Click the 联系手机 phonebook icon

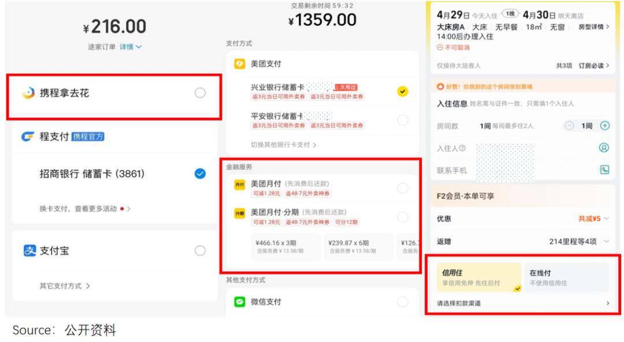605,170
